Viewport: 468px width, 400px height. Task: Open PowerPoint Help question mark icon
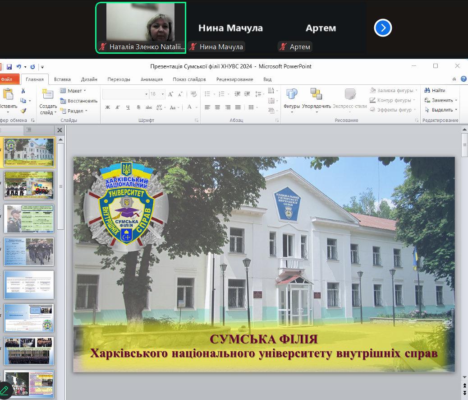[464, 79]
